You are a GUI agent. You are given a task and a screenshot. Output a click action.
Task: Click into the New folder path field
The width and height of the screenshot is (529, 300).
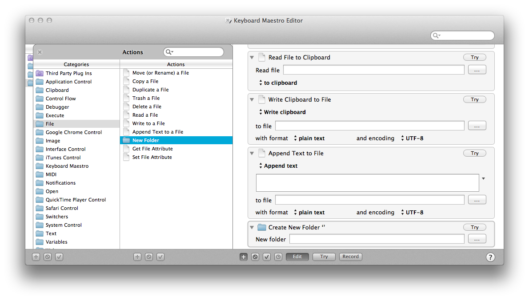[x=377, y=239]
